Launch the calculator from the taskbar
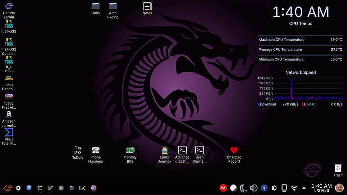Screen dimensions: 347x195 (40, 188)
